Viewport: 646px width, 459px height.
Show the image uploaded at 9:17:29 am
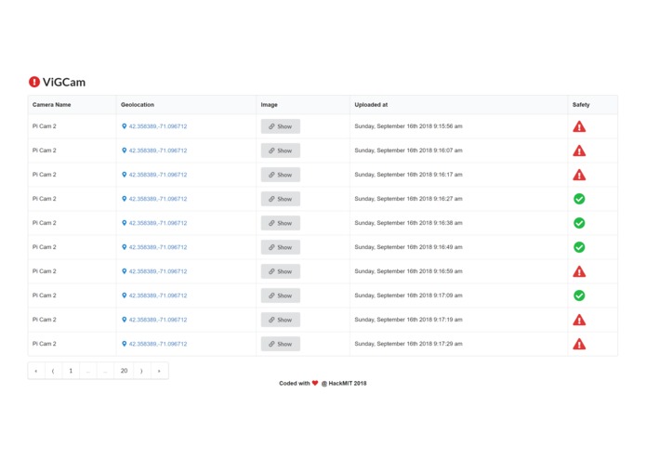point(281,344)
